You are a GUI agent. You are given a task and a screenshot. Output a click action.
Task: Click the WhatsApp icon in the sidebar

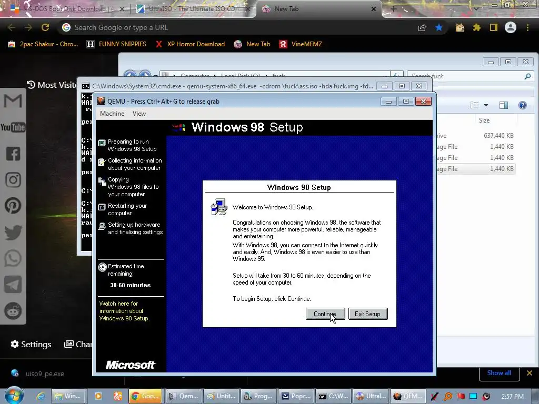13,258
